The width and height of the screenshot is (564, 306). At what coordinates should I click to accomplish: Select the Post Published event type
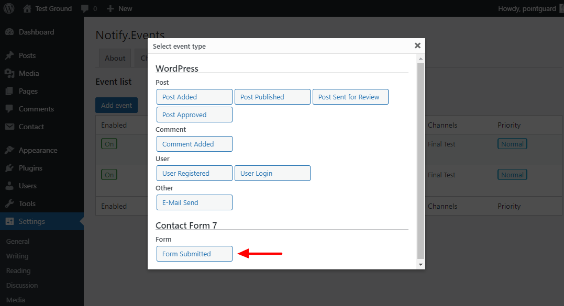click(273, 97)
